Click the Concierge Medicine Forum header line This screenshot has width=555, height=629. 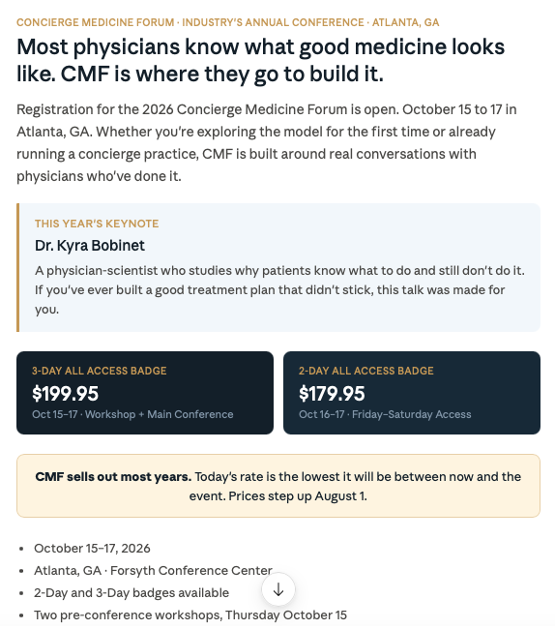pos(227,22)
